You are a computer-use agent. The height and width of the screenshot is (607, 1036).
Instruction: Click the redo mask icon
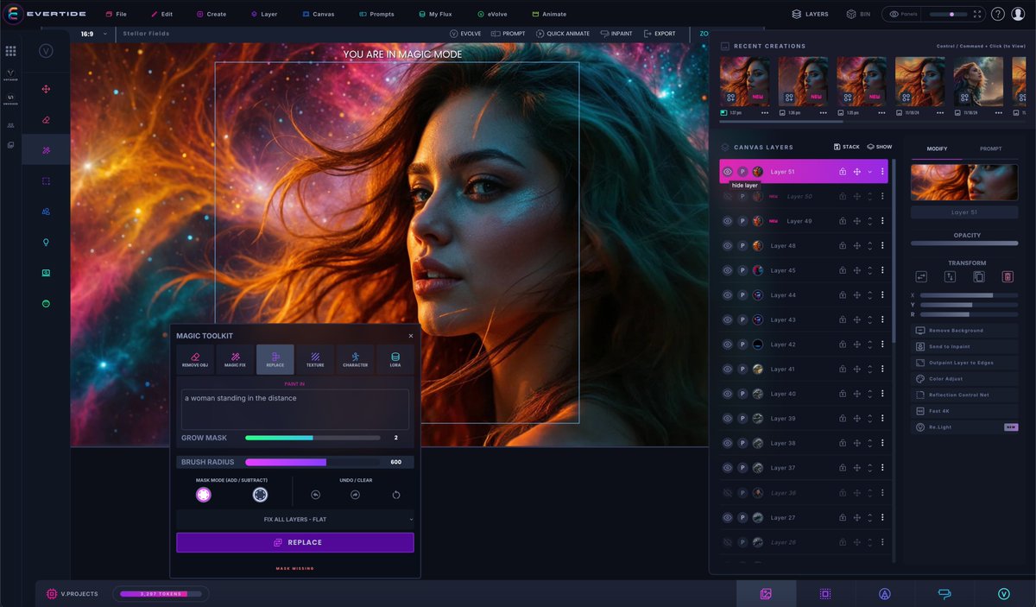pos(355,495)
